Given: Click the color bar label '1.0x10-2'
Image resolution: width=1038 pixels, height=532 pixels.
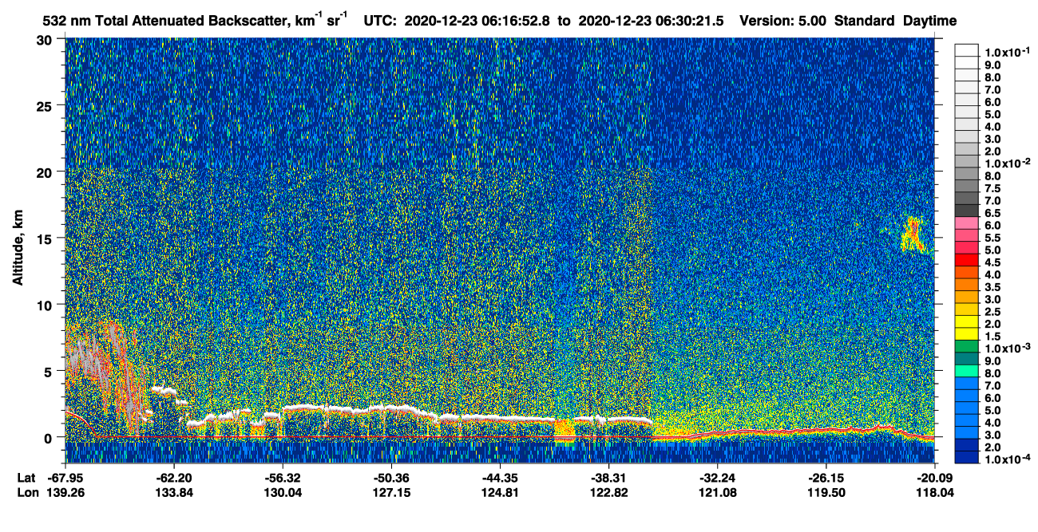Looking at the screenshot, I should (1008, 163).
